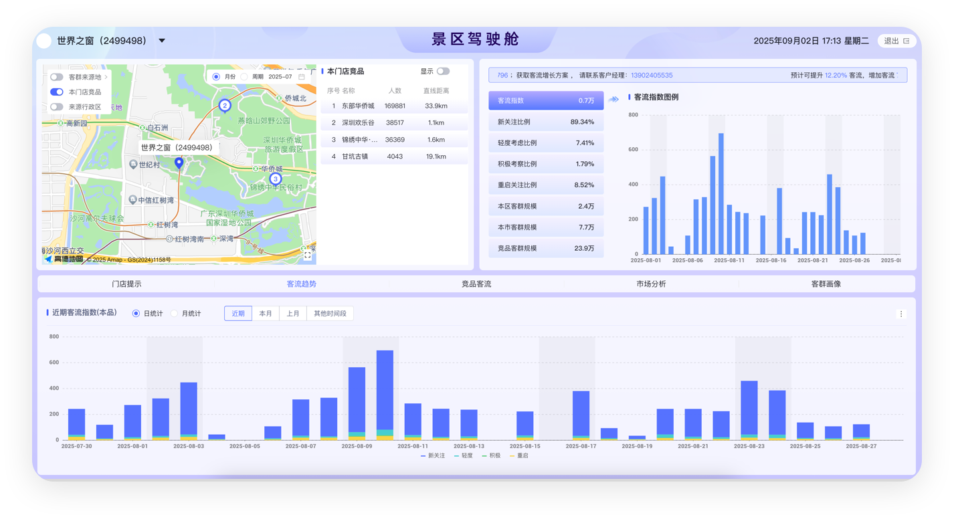
Task: Click the 新关注 legend color marker
Action: [423, 455]
